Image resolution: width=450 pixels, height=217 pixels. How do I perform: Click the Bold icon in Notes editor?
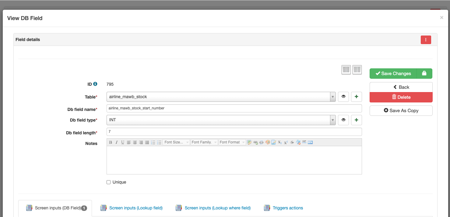111,142
